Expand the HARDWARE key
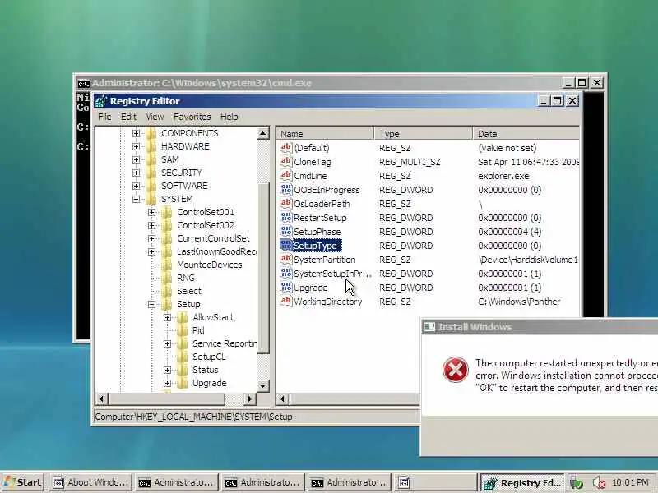This screenshot has height=493, width=658. 136,146
